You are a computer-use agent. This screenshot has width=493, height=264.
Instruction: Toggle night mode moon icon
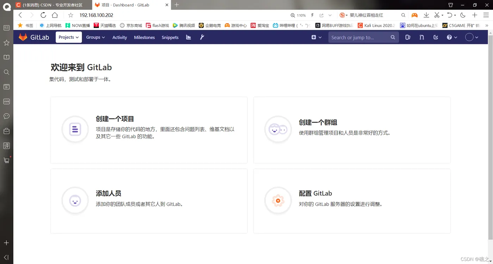pos(463,15)
